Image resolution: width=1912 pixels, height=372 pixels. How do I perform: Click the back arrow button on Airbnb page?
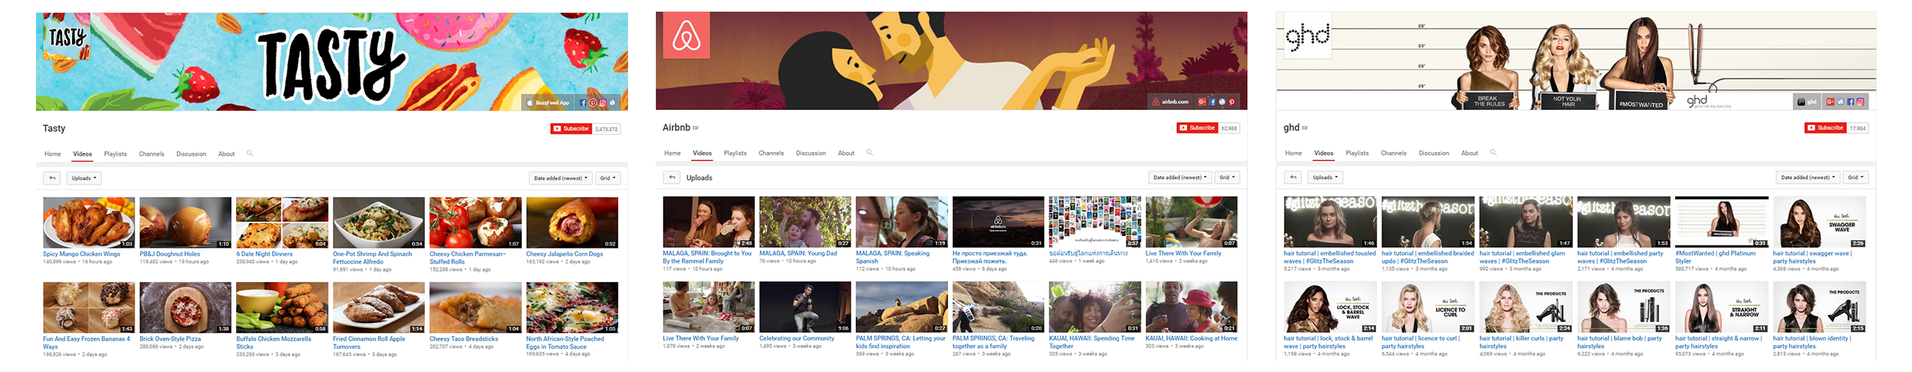click(672, 177)
